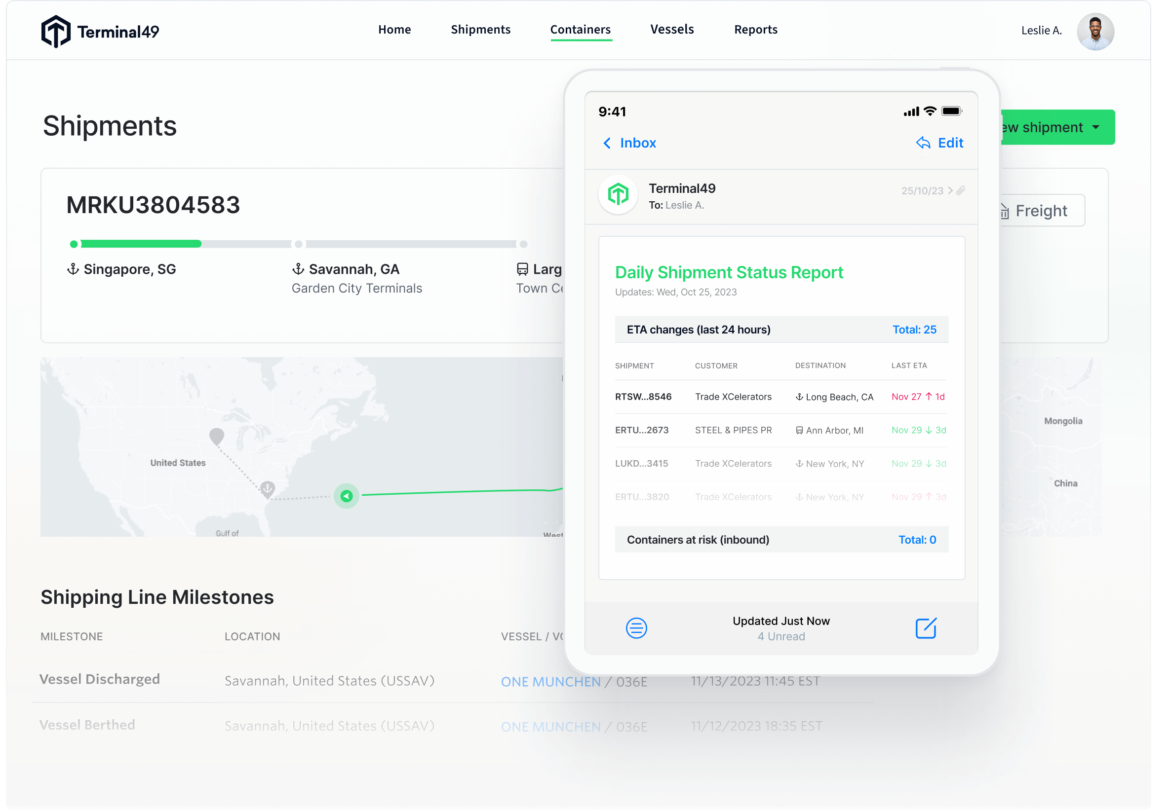
Task: Click the compose new email icon
Action: [926, 628]
